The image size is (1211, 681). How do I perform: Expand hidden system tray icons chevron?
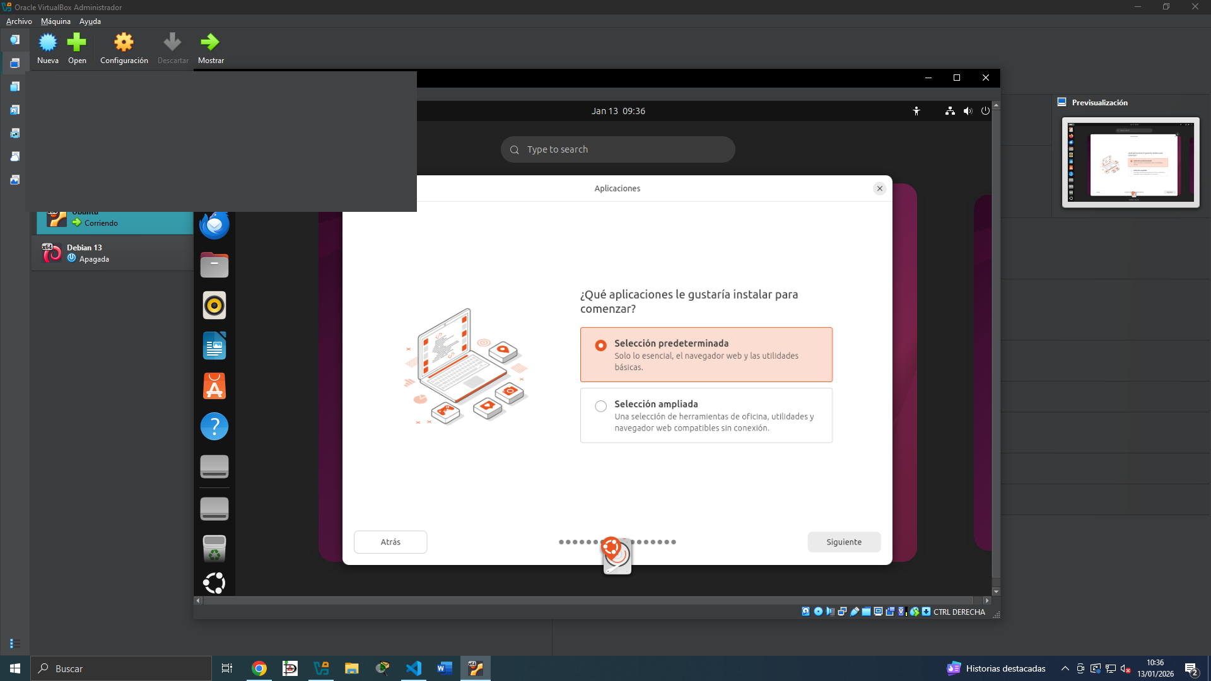coord(1065,668)
